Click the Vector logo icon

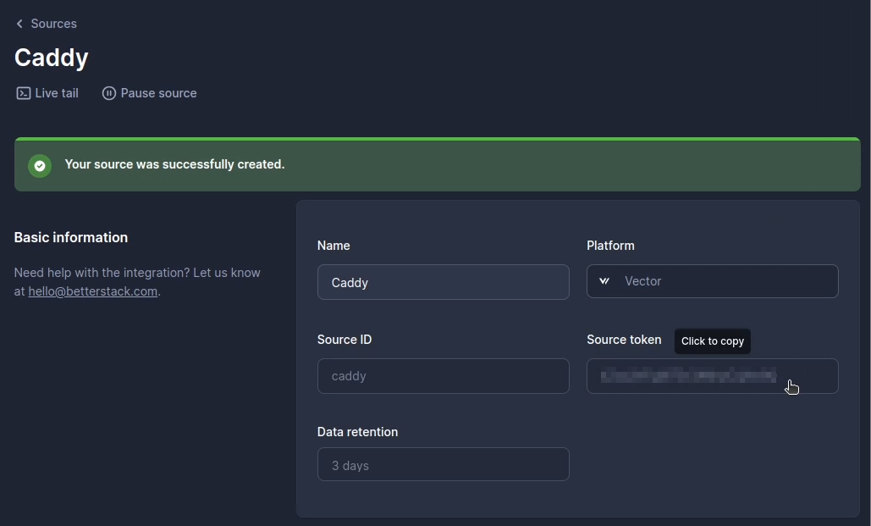pos(604,281)
